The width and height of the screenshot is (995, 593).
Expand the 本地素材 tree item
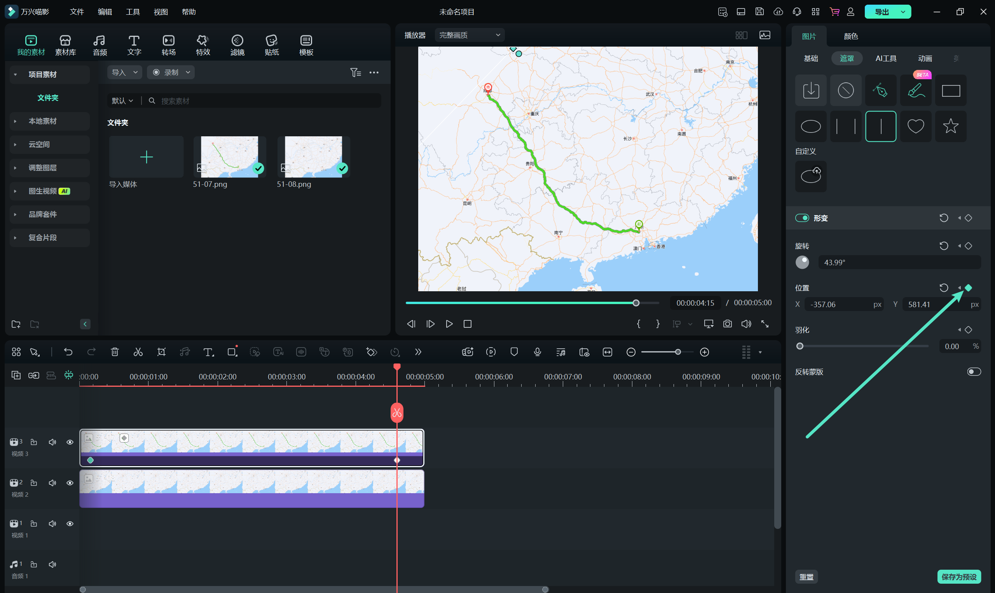pos(15,121)
